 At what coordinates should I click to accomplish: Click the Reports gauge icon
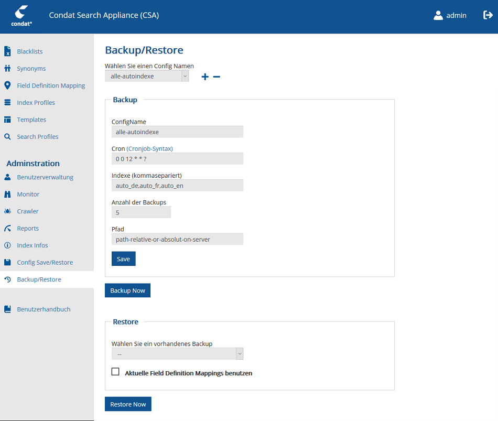tap(7, 229)
